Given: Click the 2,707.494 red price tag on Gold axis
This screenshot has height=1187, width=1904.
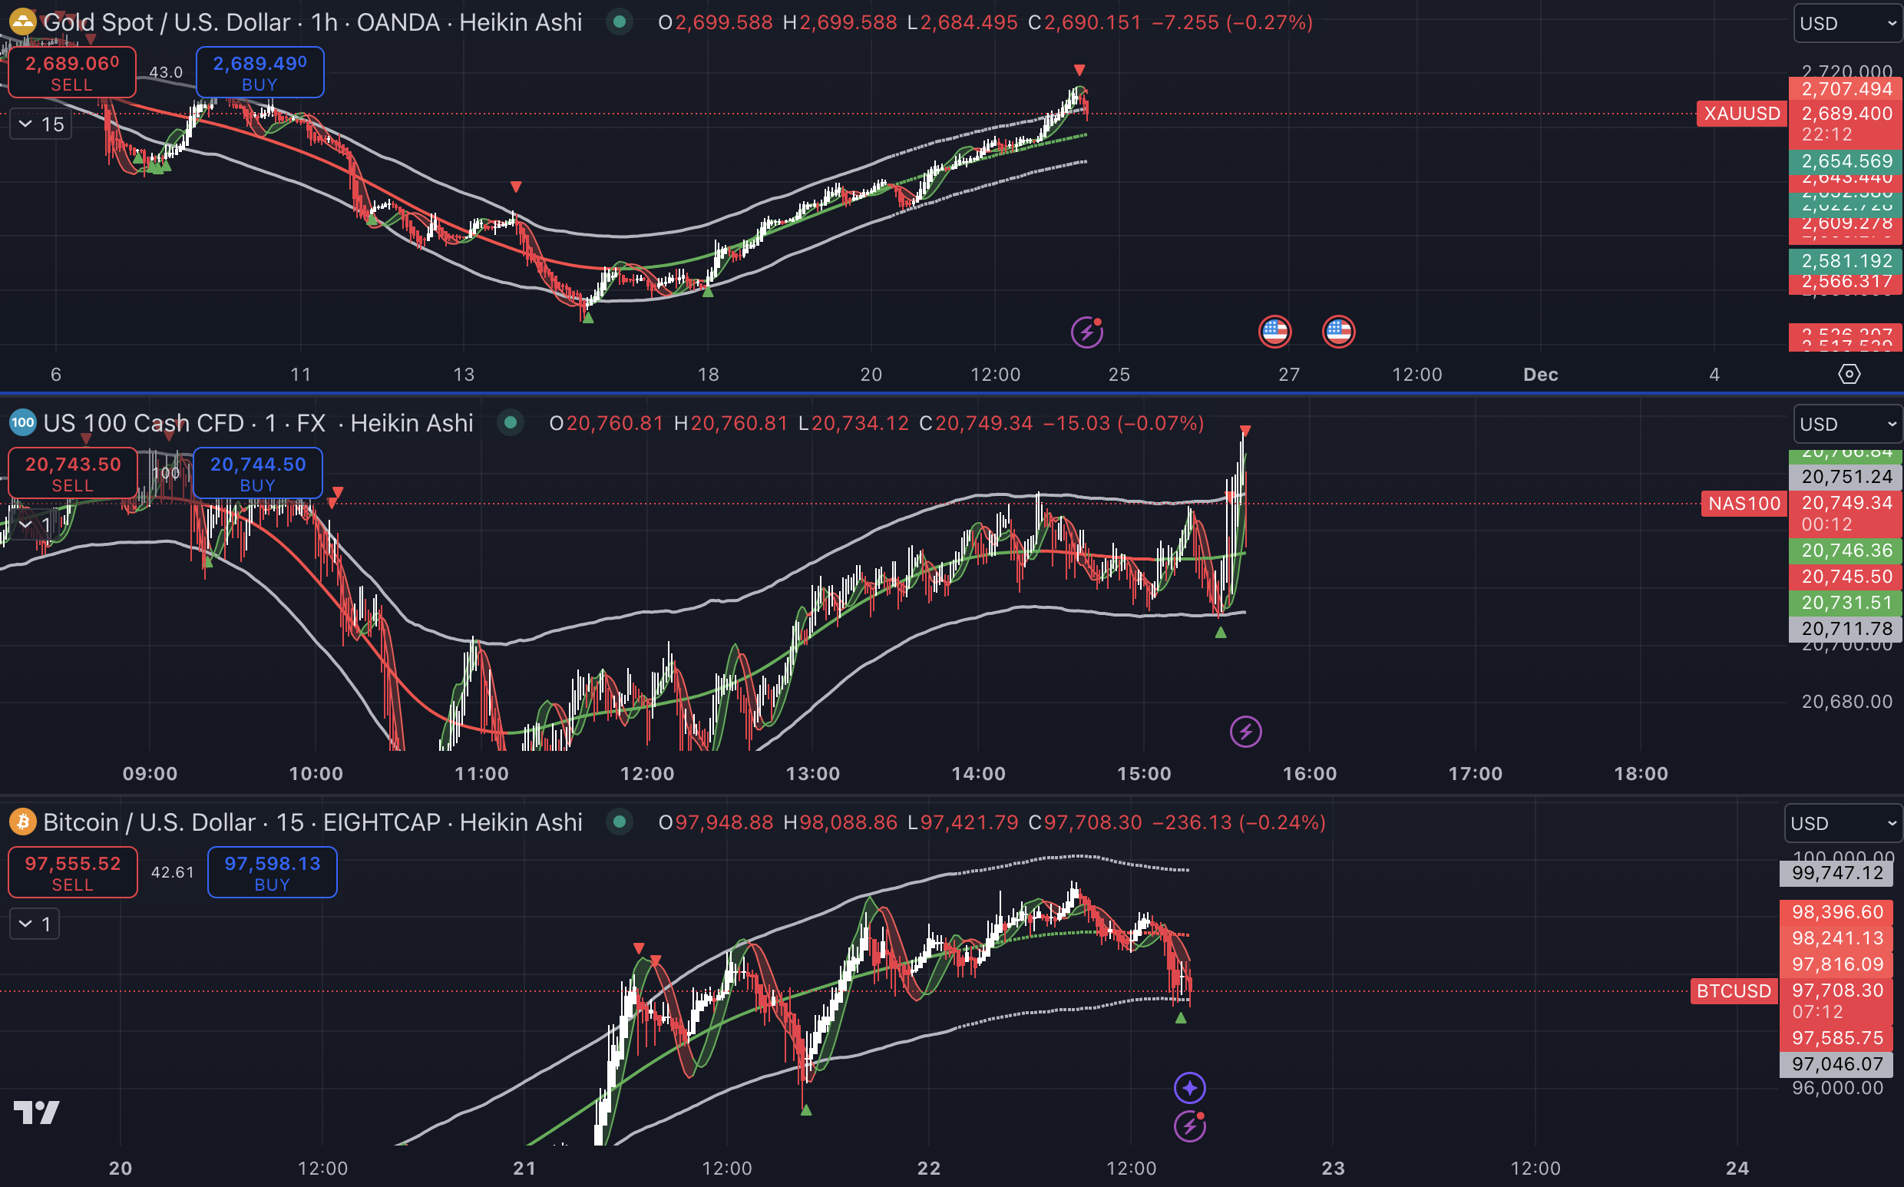Looking at the screenshot, I should point(1846,89).
